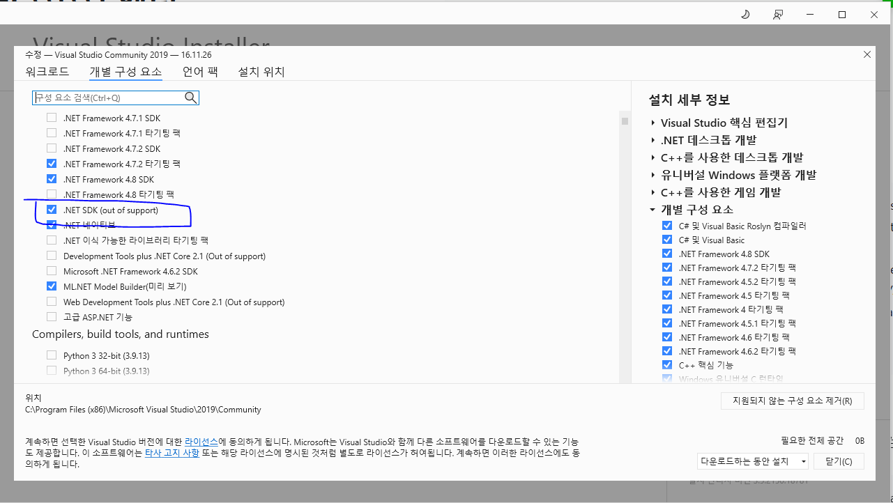The image size is (893, 503).
Task: Check .NET Framework 4.7.1 SDK
Action: point(52,118)
